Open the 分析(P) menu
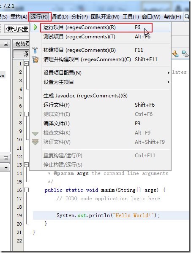 [79, 17]
